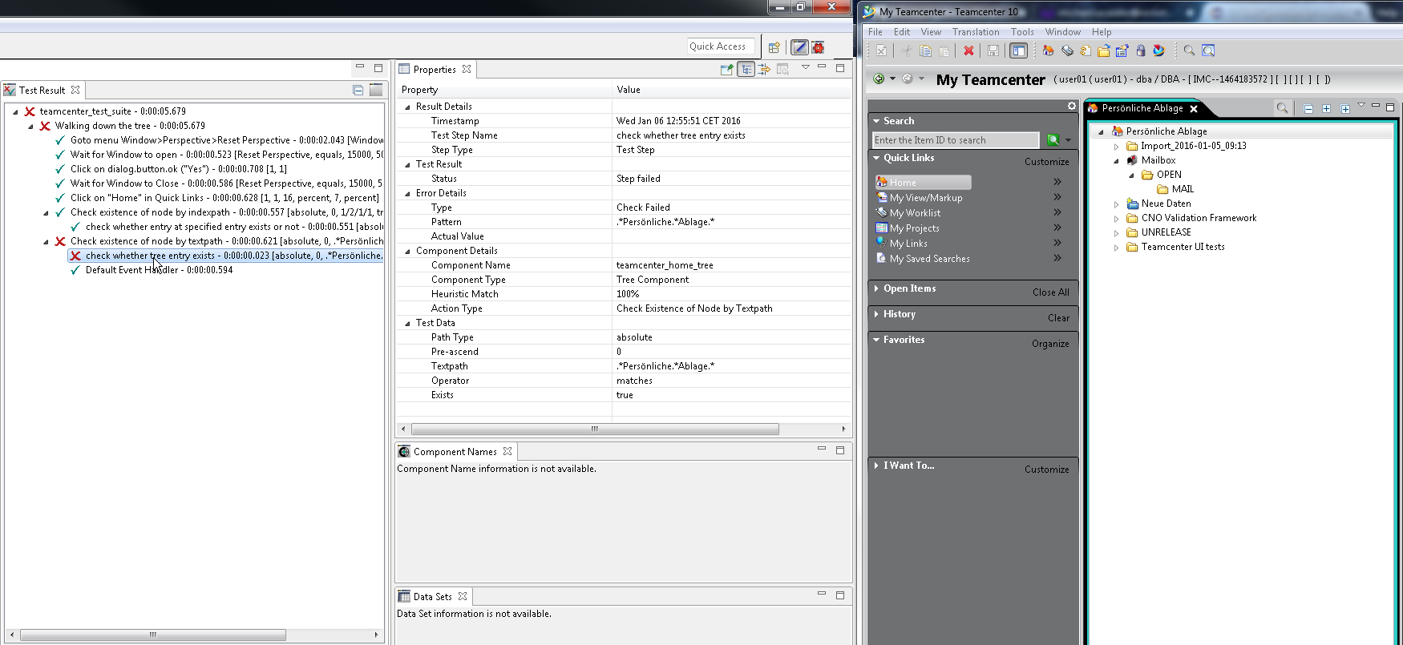This screenshot has width=1403, height=645.
Task: Click the Test Result horizontal scrollbar thumb
Action: click(152, 635)
